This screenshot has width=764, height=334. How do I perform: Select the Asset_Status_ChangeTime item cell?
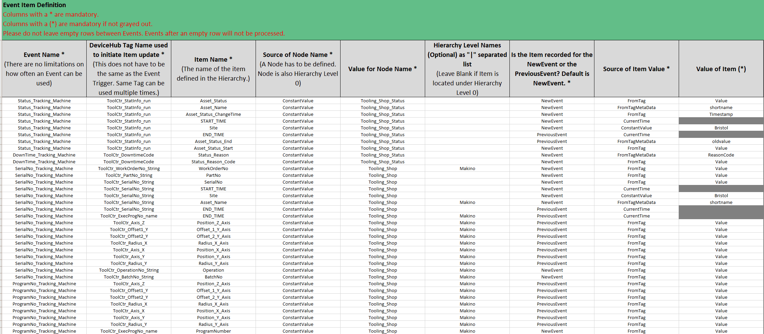213,114
